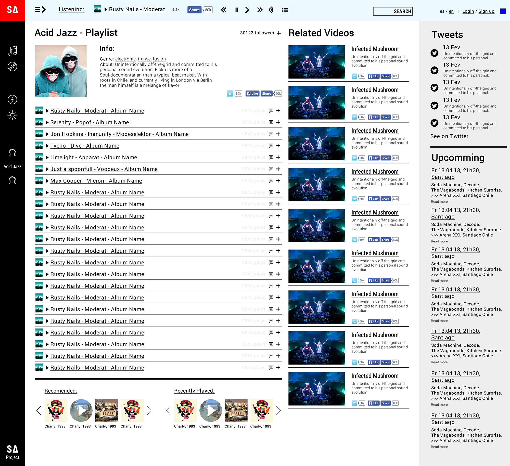Screen dimensions: 510x466
Task: Open Jon Hopkins - Immunity track link
Action: pyautogui.click(x=119, y=134)
